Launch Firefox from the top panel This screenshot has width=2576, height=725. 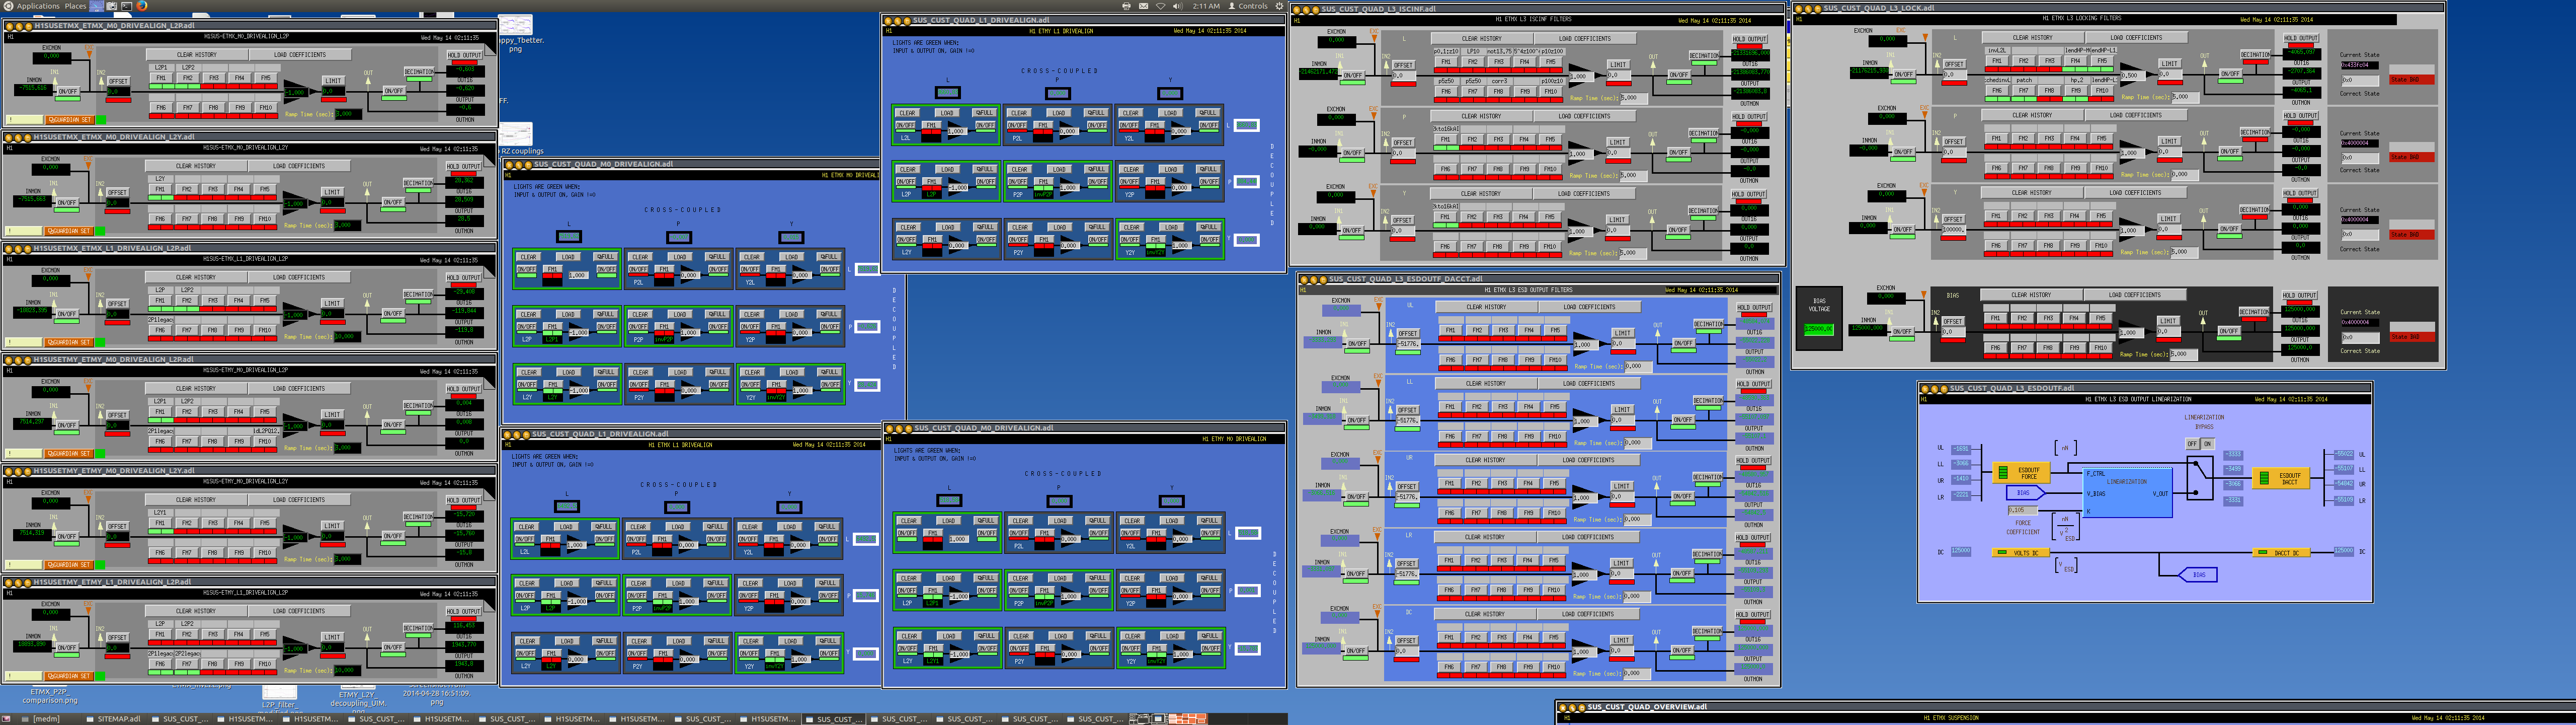[x=143, y=6]
